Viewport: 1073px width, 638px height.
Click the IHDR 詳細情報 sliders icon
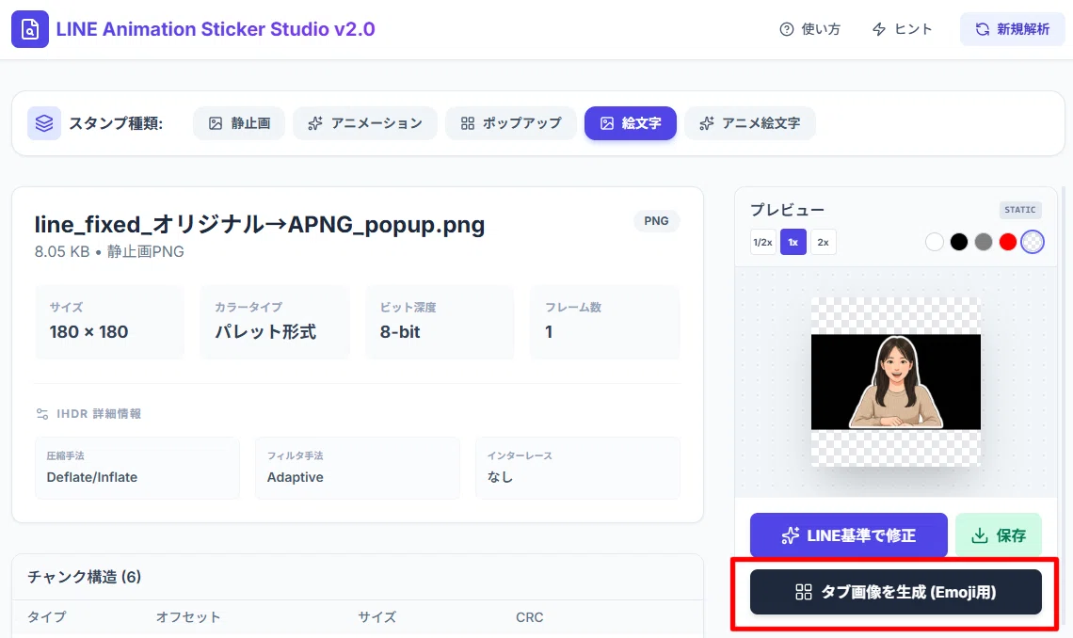[42, 414]
